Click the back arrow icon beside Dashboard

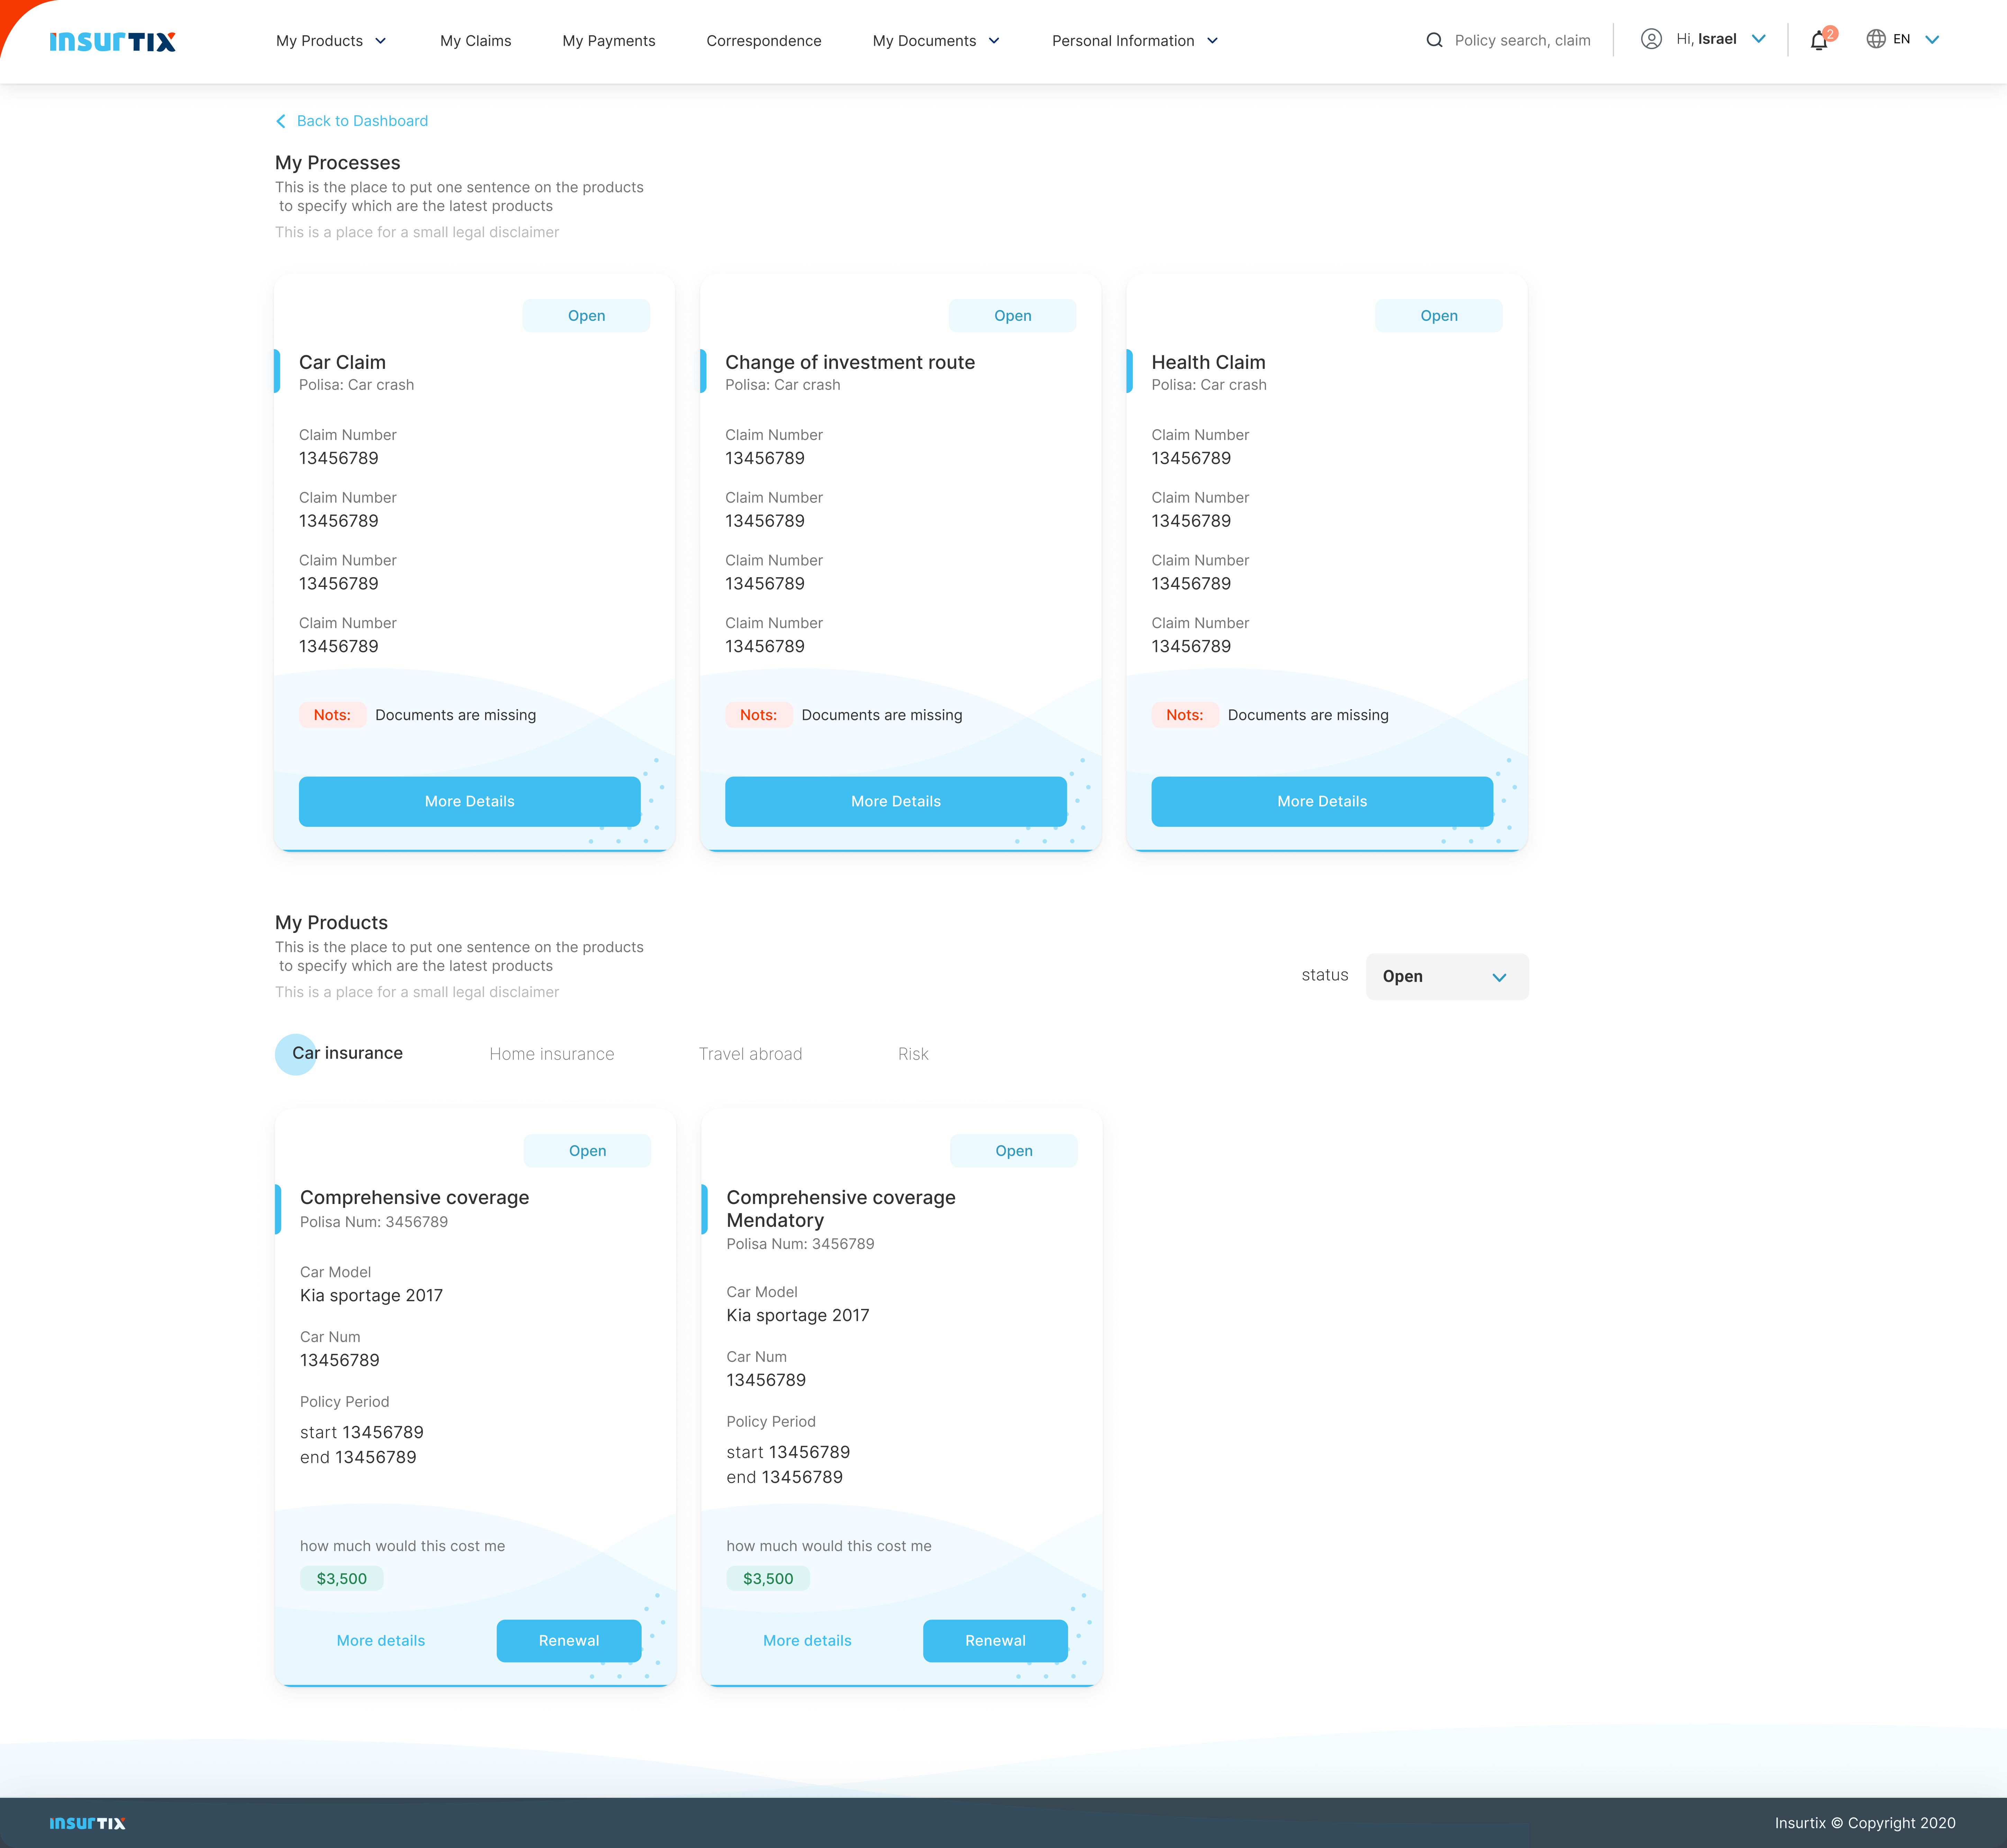pyautogui.click(x=281, y=121)
